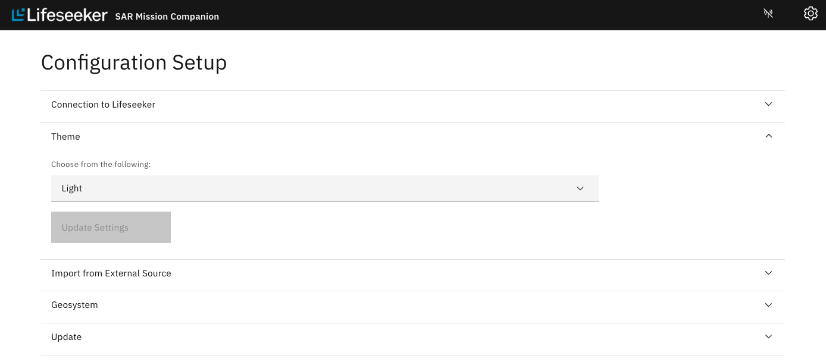
Task: Open the theme dropdown currently showing Light
Action: tap(325, 188)
